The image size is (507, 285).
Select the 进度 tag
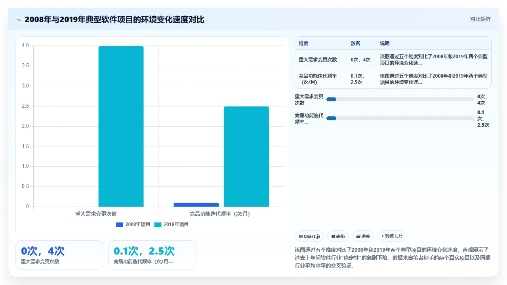pos(363,236)
